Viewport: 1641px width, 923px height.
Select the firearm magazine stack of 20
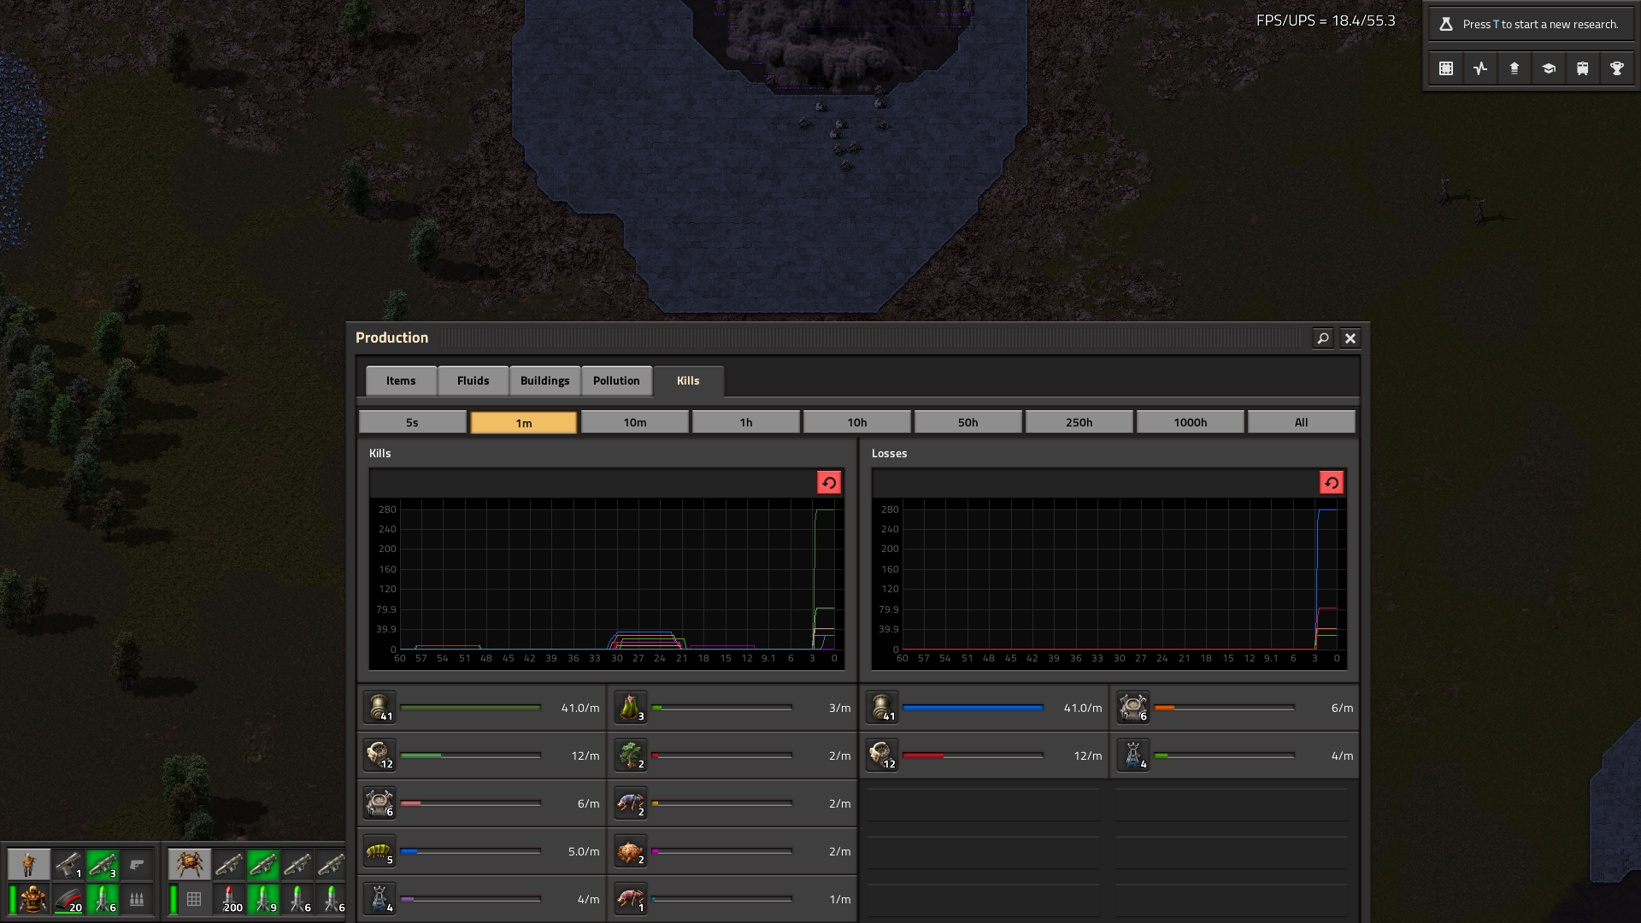(68, 899)
